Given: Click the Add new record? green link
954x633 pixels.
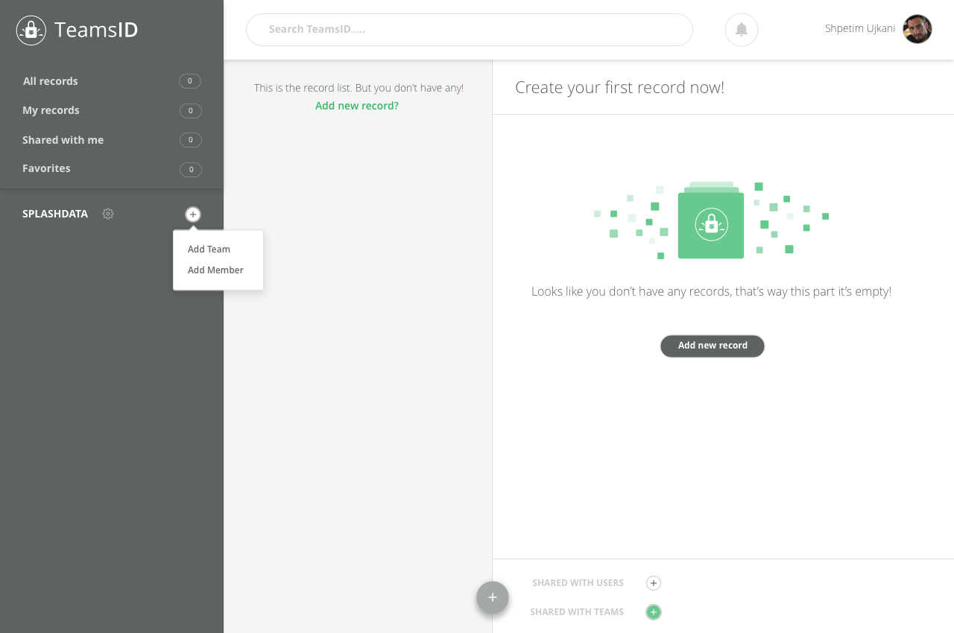Looking at the screenshot, I should 356,105.
